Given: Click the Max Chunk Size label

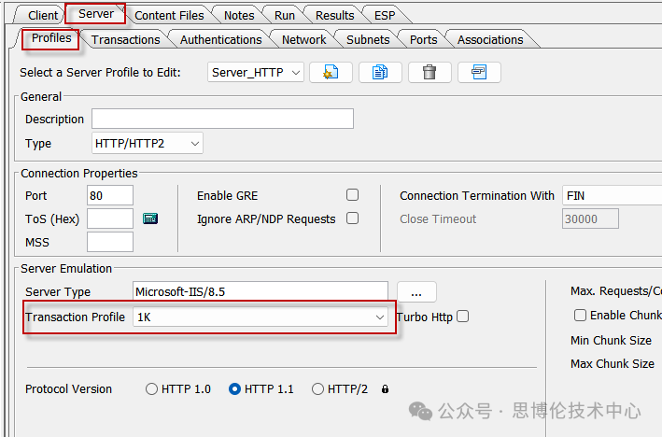Looking at the screenshot, I should click(613, 363).
